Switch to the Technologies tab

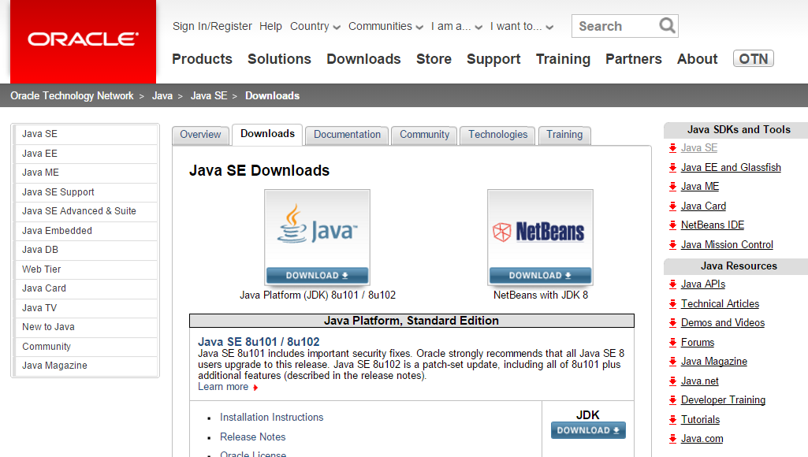point(497,135)
